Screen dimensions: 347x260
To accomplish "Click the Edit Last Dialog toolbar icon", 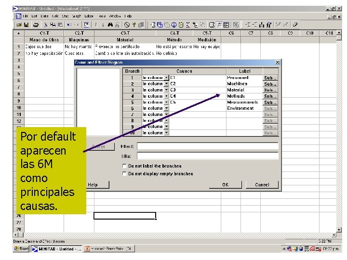I will coord(86,25).
